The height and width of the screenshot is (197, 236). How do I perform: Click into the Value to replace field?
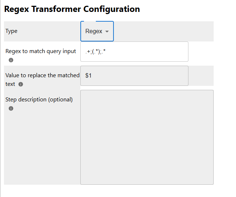click(x=134, y=76)
